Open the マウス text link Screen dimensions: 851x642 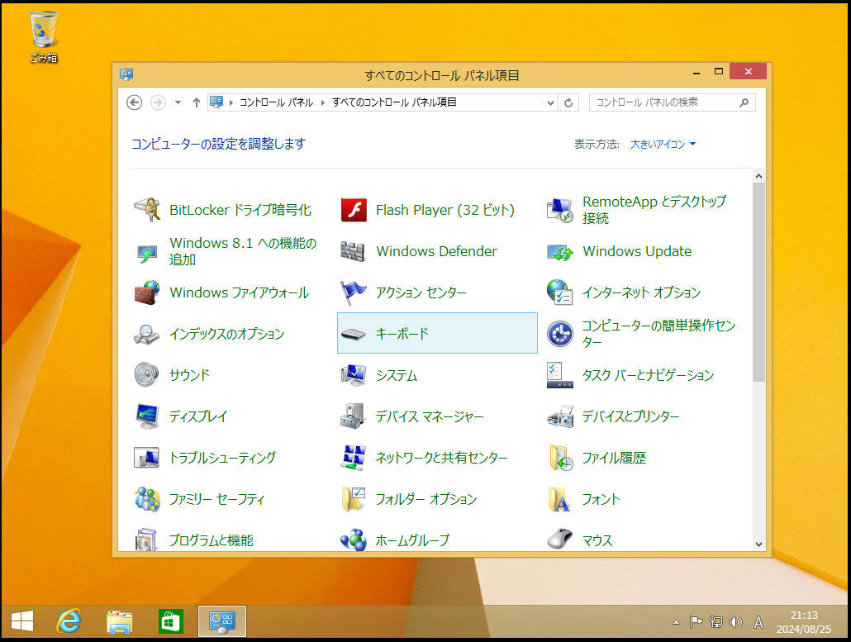597,540
